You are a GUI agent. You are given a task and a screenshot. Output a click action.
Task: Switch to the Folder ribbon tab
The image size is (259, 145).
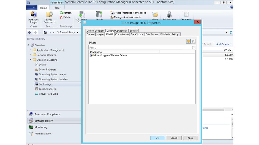[x=57, y=8]
